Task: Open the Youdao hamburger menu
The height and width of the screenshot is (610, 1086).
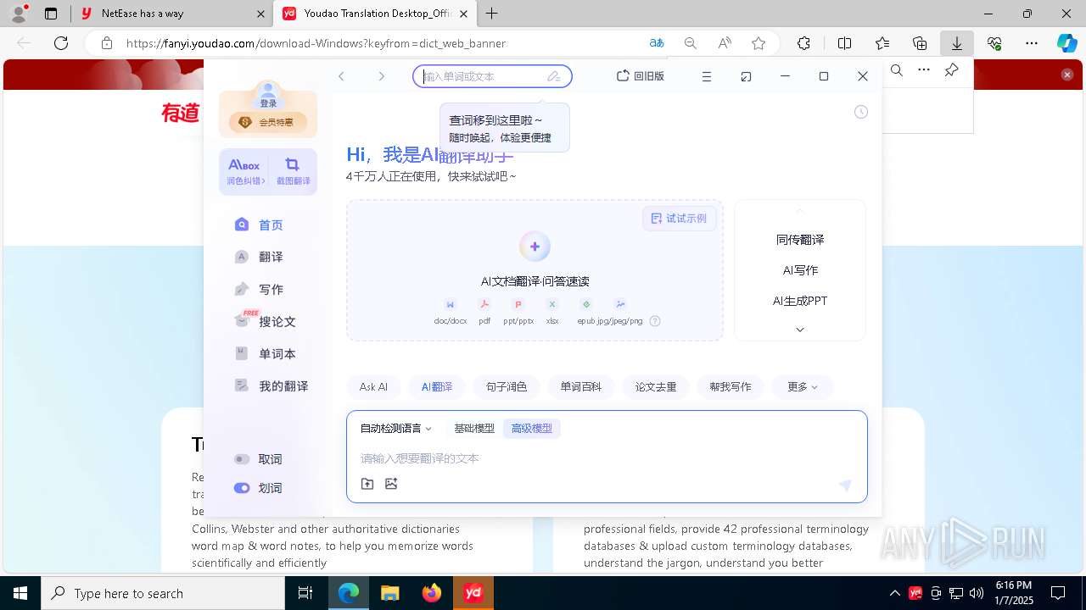Action: [706, 76]
